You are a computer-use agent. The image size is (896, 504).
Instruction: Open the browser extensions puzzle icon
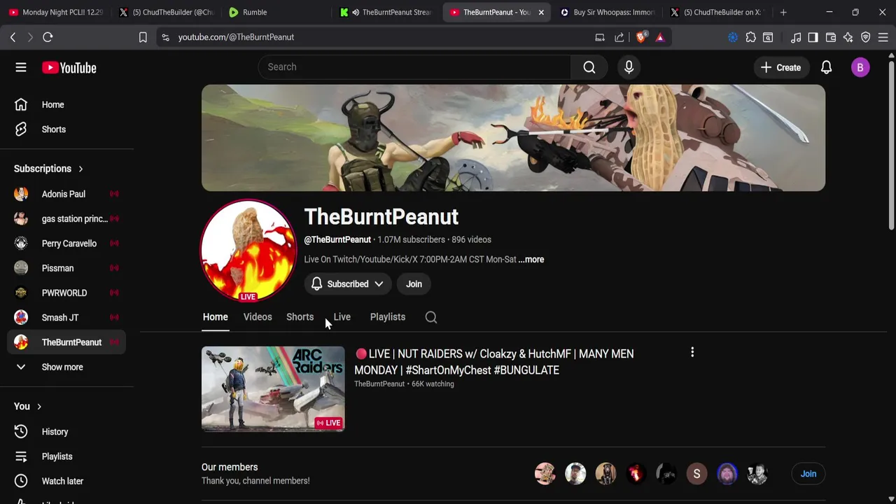pos(750,37)
